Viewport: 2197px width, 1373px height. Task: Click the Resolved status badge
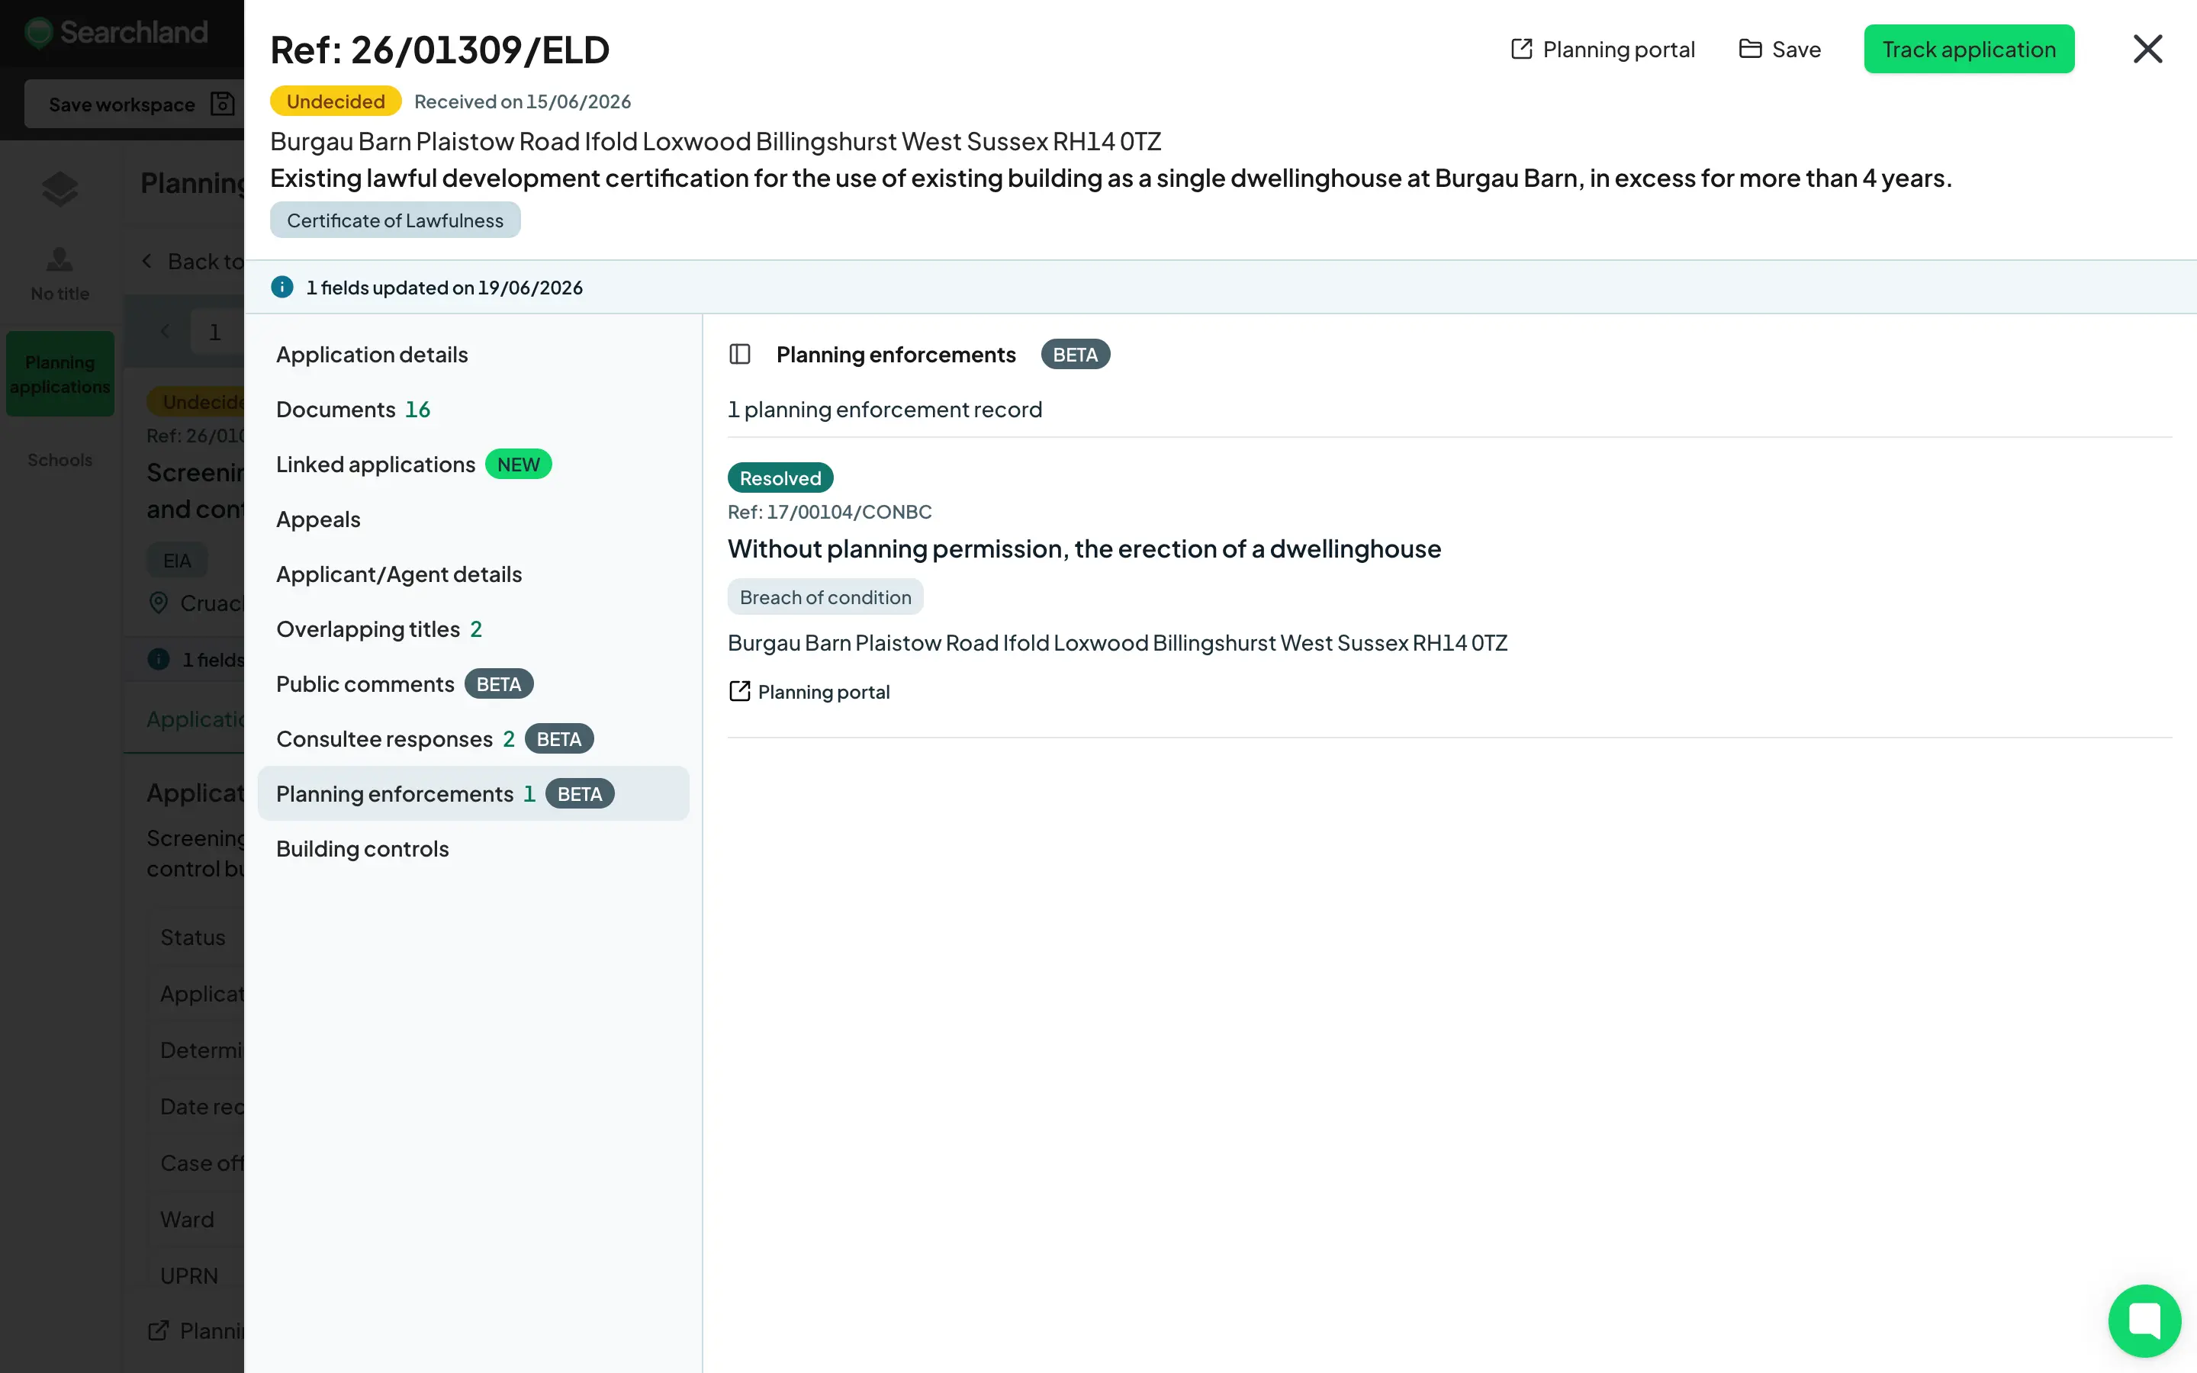(x=780, y=477)
